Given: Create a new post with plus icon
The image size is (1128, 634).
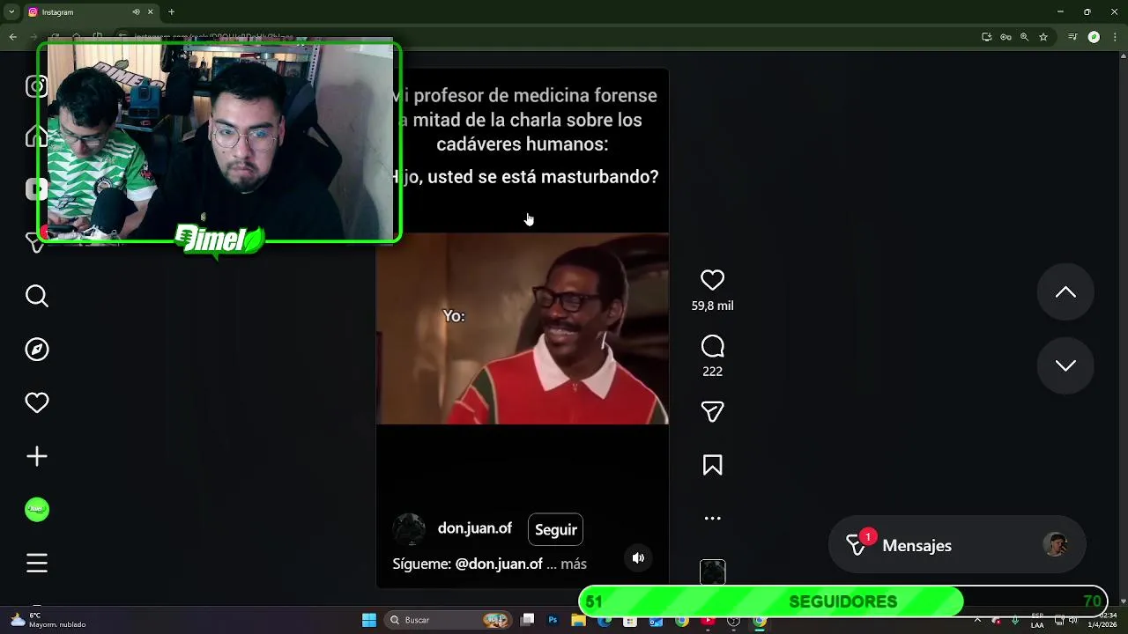Looking at the screenshot, I should (37, 456).
